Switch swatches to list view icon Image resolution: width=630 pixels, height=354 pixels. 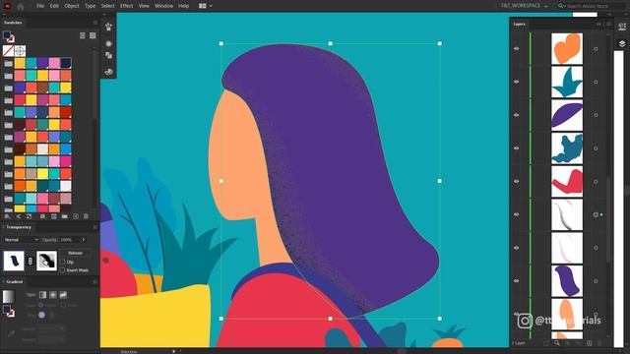[x=83, y=35]
